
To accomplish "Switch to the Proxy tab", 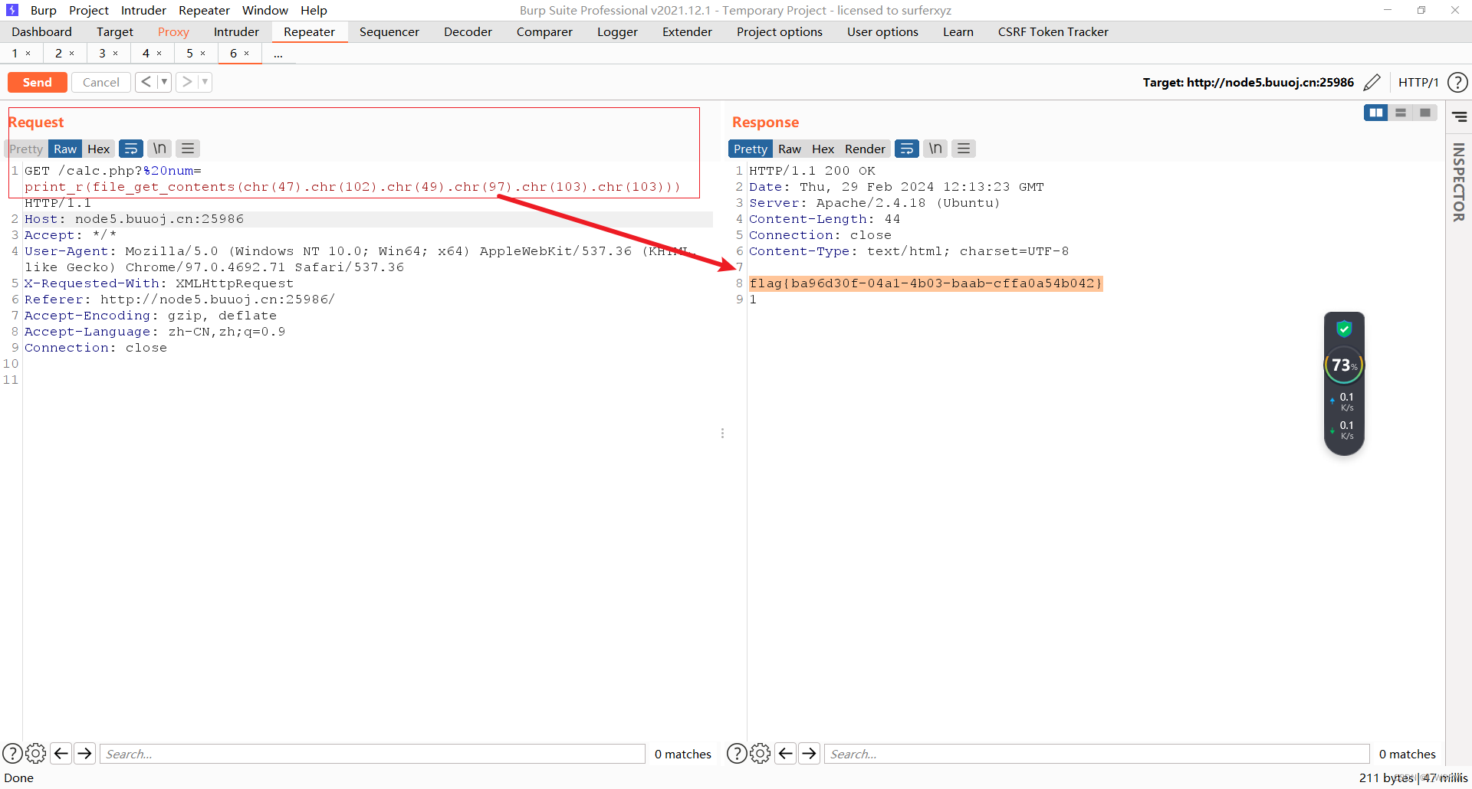I will coord(173,31).
